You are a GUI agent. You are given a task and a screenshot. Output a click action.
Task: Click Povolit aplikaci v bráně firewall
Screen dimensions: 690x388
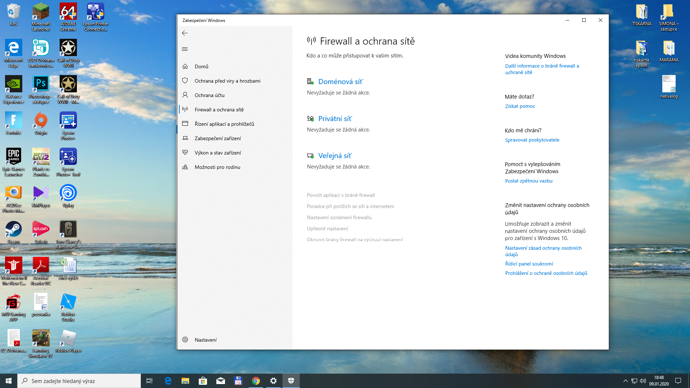(341, 195)
